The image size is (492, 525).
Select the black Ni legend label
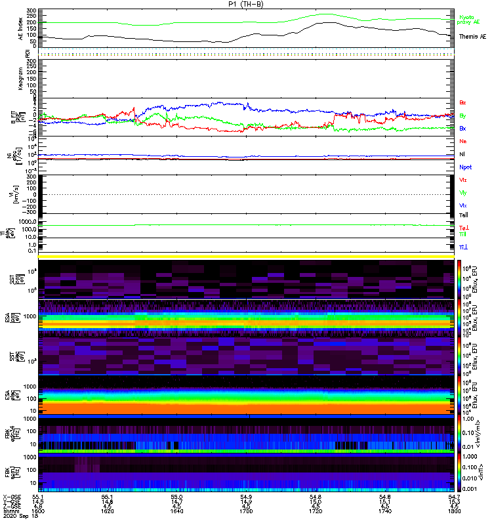462,154
